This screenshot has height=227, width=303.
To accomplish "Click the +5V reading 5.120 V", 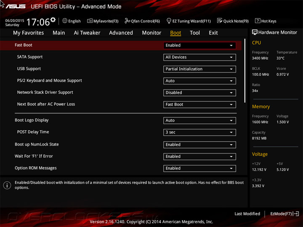I will [282, 169].
